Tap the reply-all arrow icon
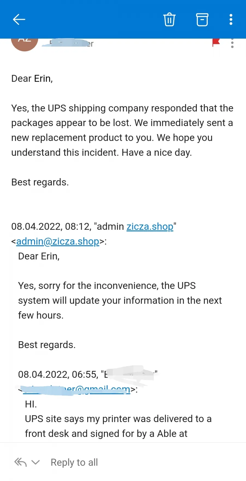 tap(20, 462)
